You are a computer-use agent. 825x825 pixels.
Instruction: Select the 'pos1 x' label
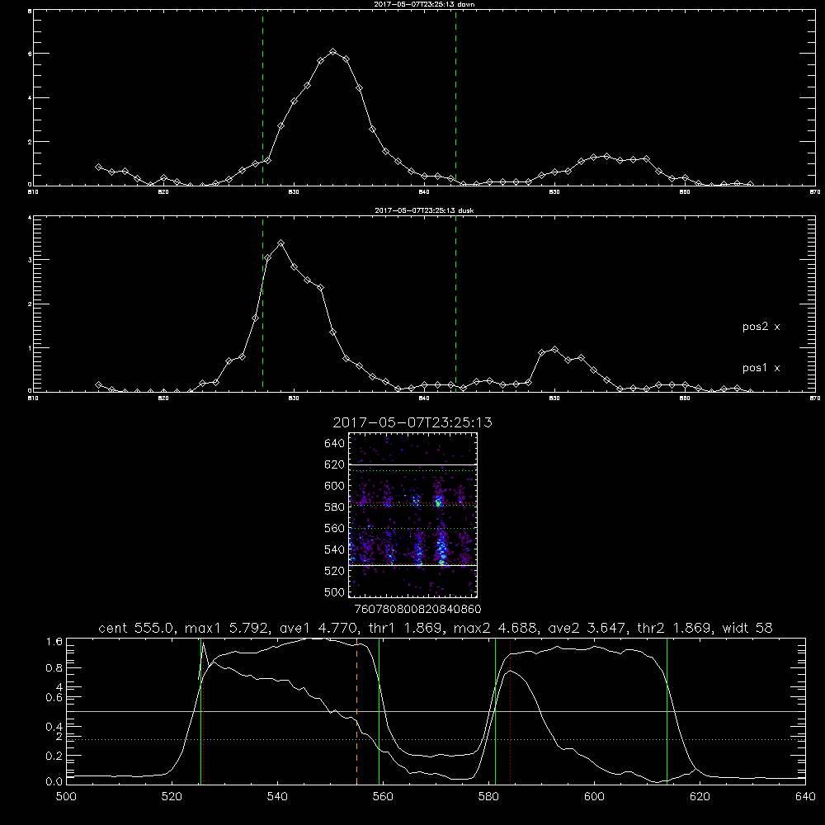(x=761, y=368)
